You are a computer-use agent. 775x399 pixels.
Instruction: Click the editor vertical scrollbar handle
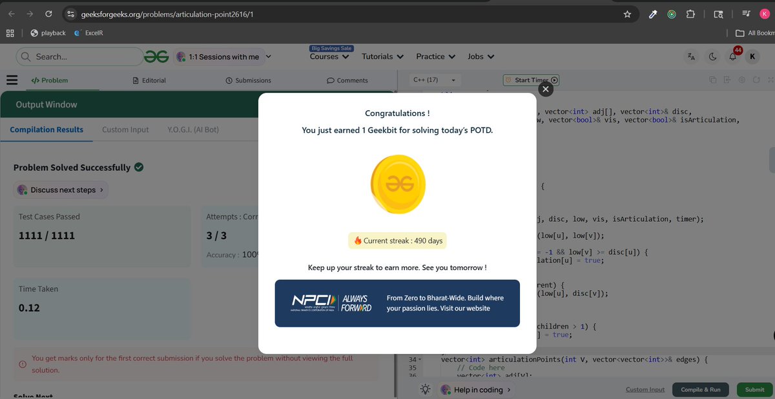[x=772, y=160]
